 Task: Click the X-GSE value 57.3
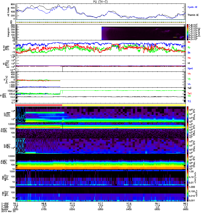coord(72,204)
